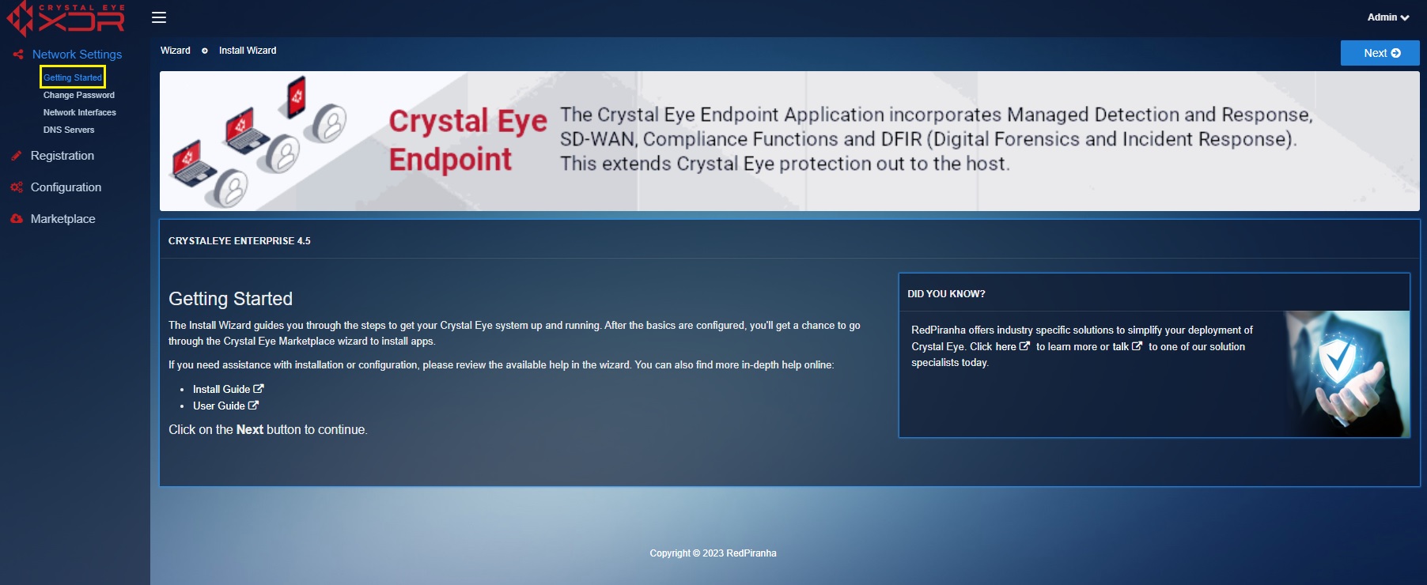
Task: Click the Configuration gears icon
Action: [x=17, y=187]
